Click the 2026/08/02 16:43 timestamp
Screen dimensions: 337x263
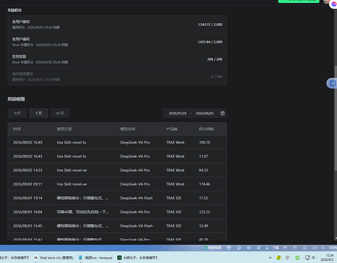(27, 157)
